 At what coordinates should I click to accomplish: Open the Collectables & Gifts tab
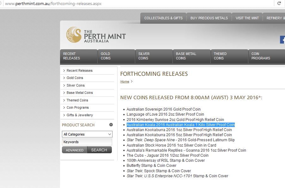tap(163, 18)
